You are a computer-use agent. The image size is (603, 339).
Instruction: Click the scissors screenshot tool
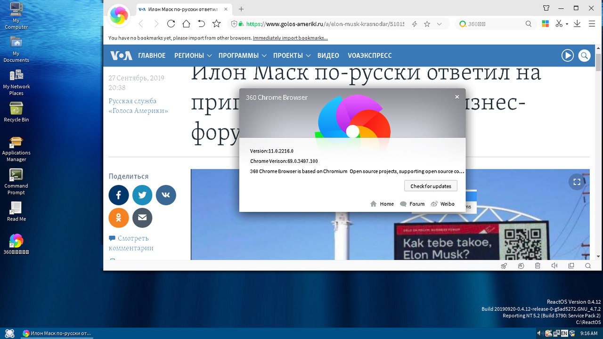pyautogui.click(x=559, y=24)
